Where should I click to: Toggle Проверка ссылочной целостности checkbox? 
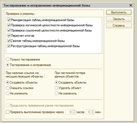9,30
